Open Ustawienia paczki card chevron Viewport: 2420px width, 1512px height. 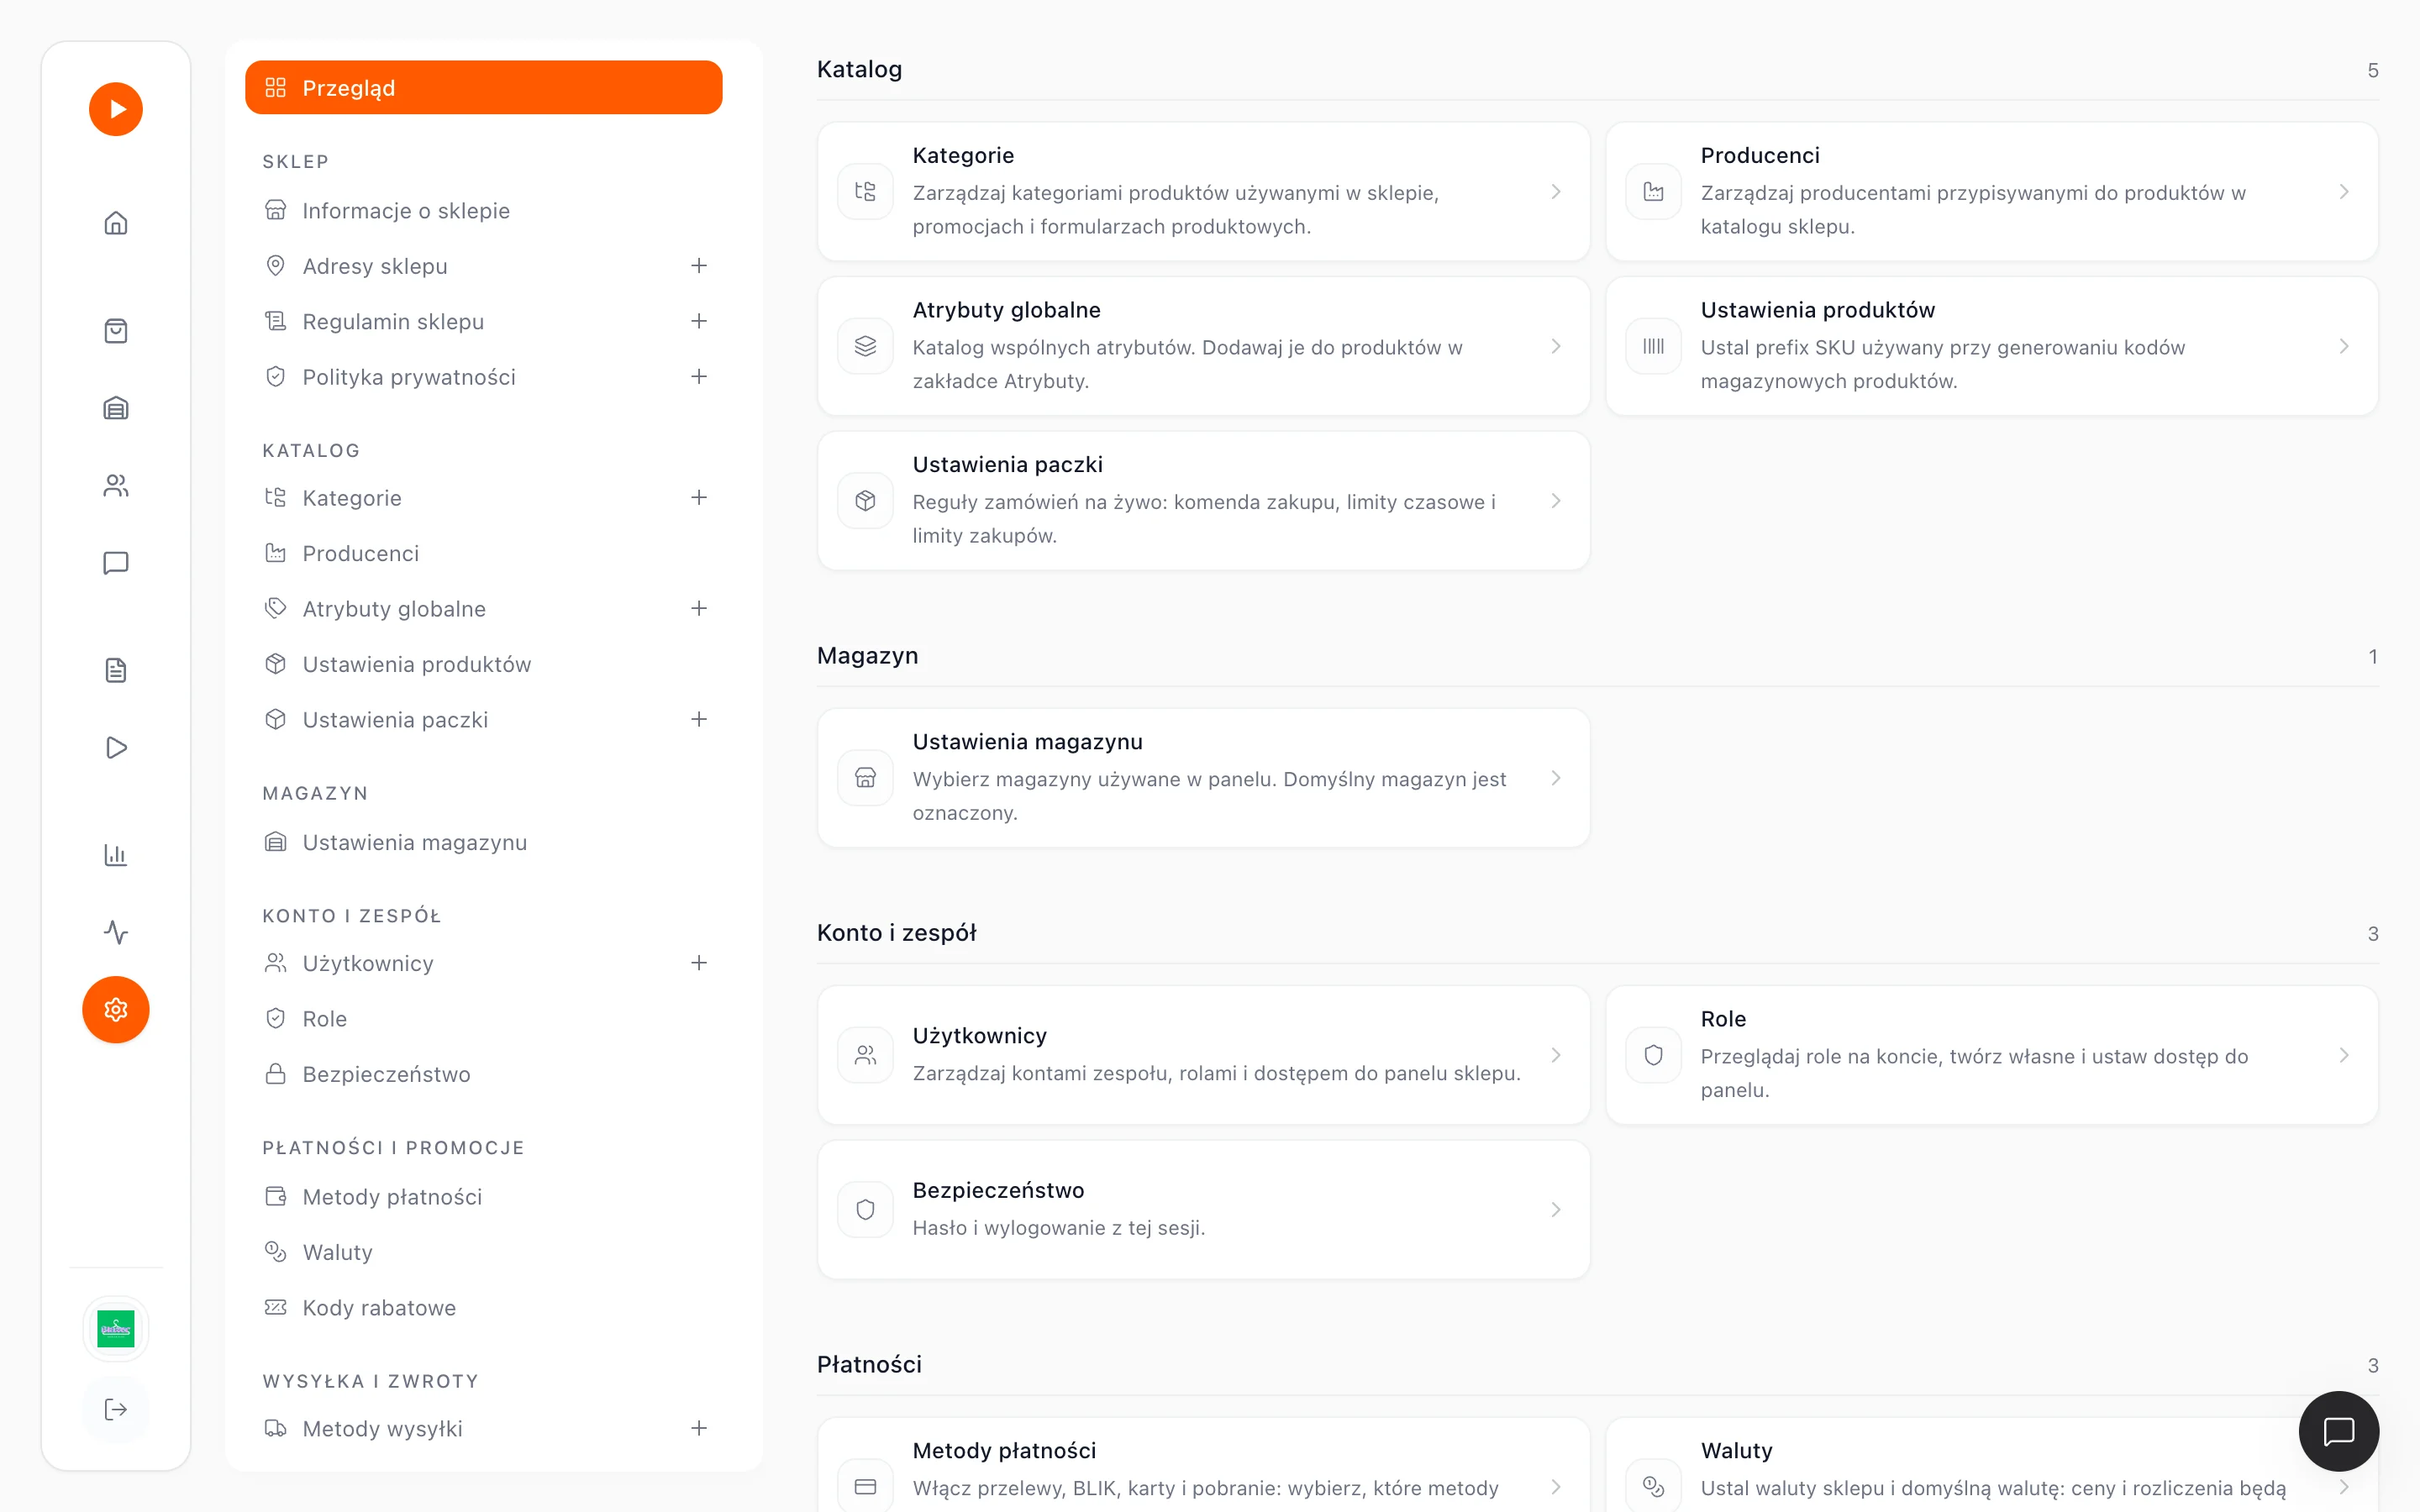[1556, 501]
